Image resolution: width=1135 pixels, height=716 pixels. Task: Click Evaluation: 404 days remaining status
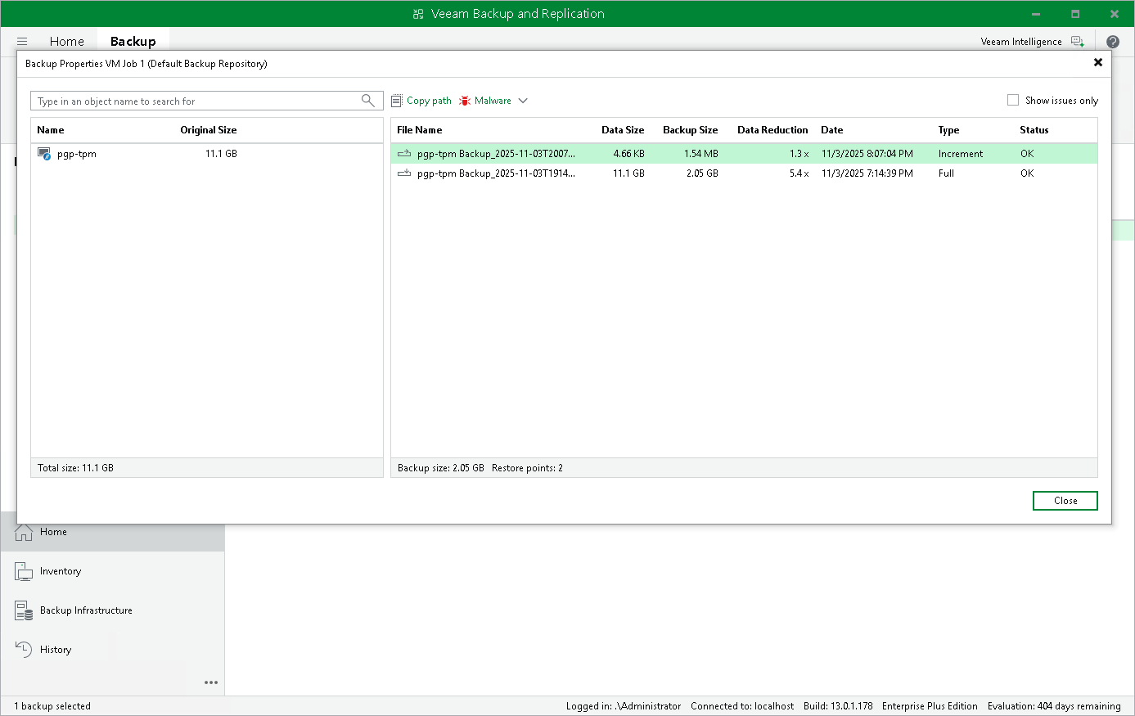tap(1054, 706)
